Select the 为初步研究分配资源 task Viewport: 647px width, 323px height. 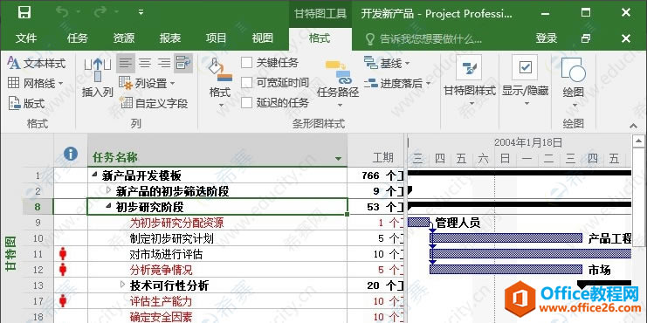177,223
